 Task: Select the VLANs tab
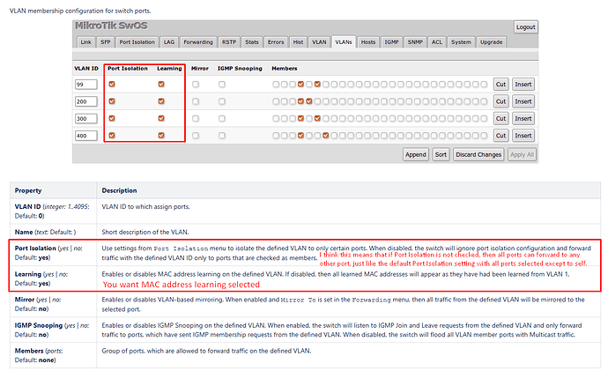tap(344, 42)
